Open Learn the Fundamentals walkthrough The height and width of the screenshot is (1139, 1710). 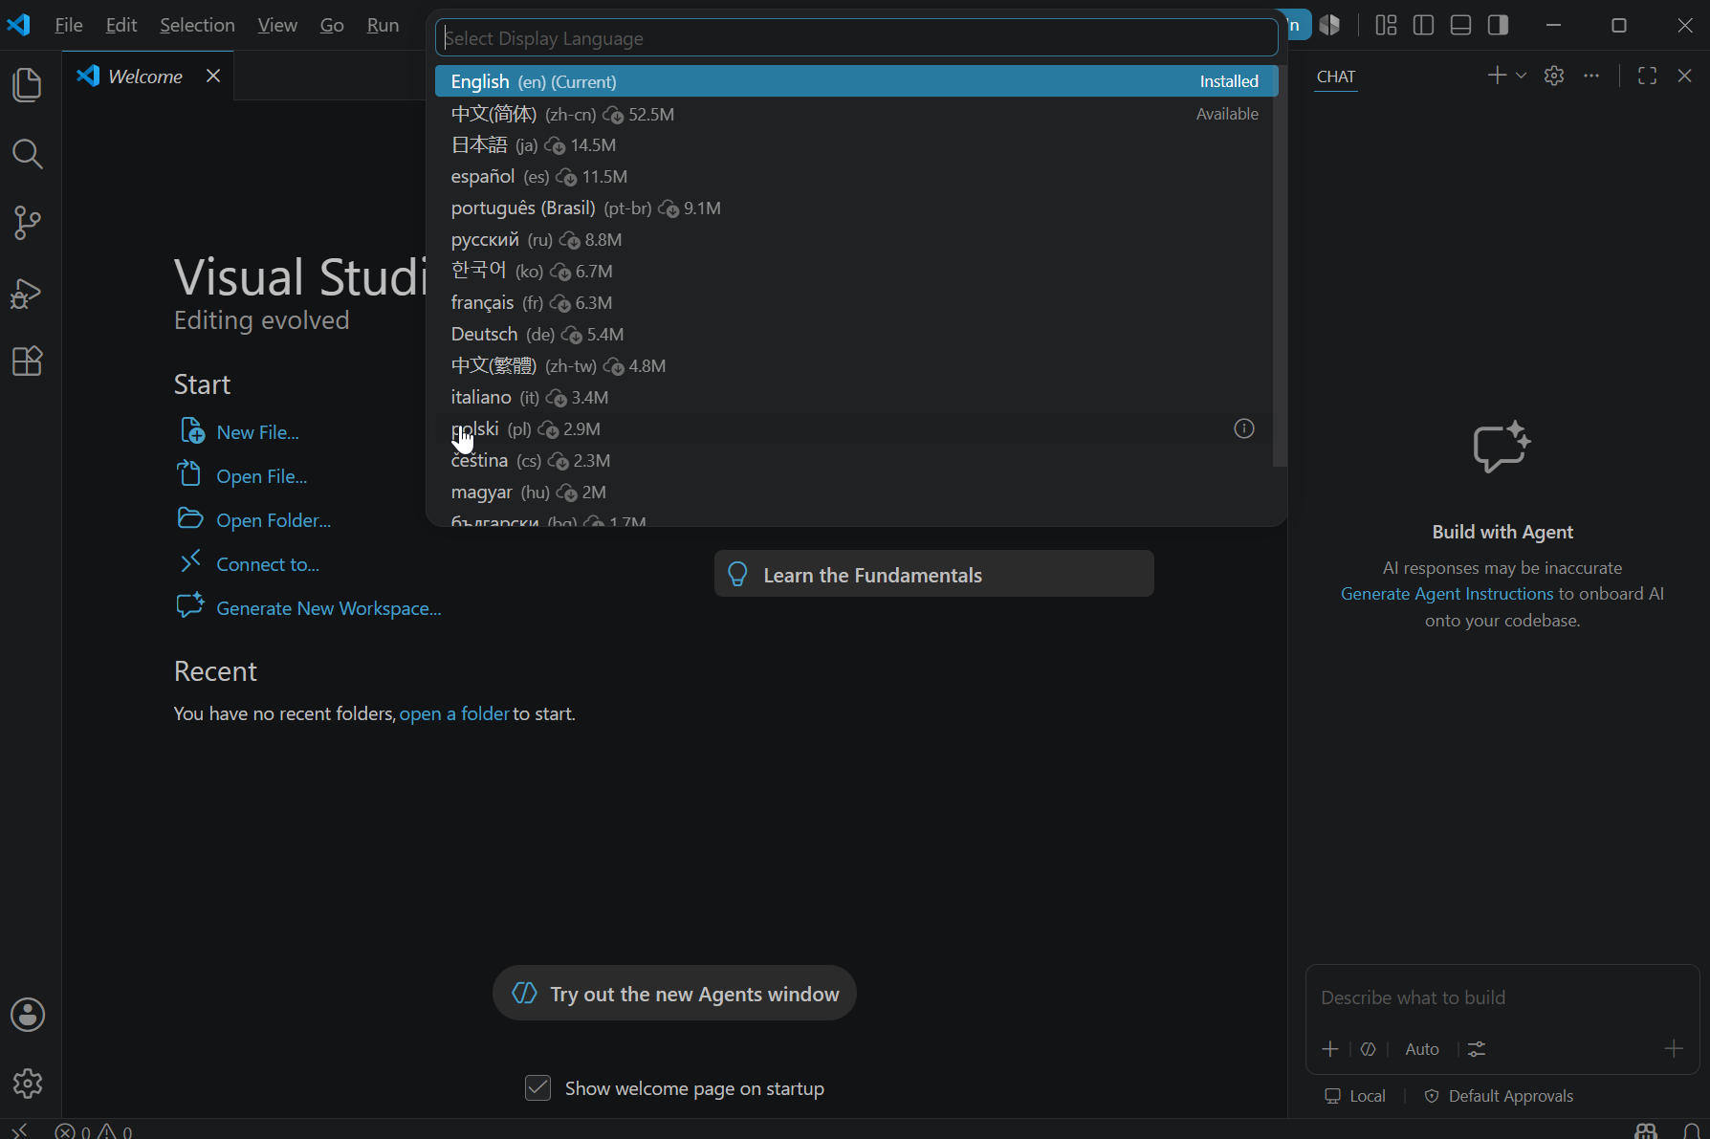[x=933, y=575]
